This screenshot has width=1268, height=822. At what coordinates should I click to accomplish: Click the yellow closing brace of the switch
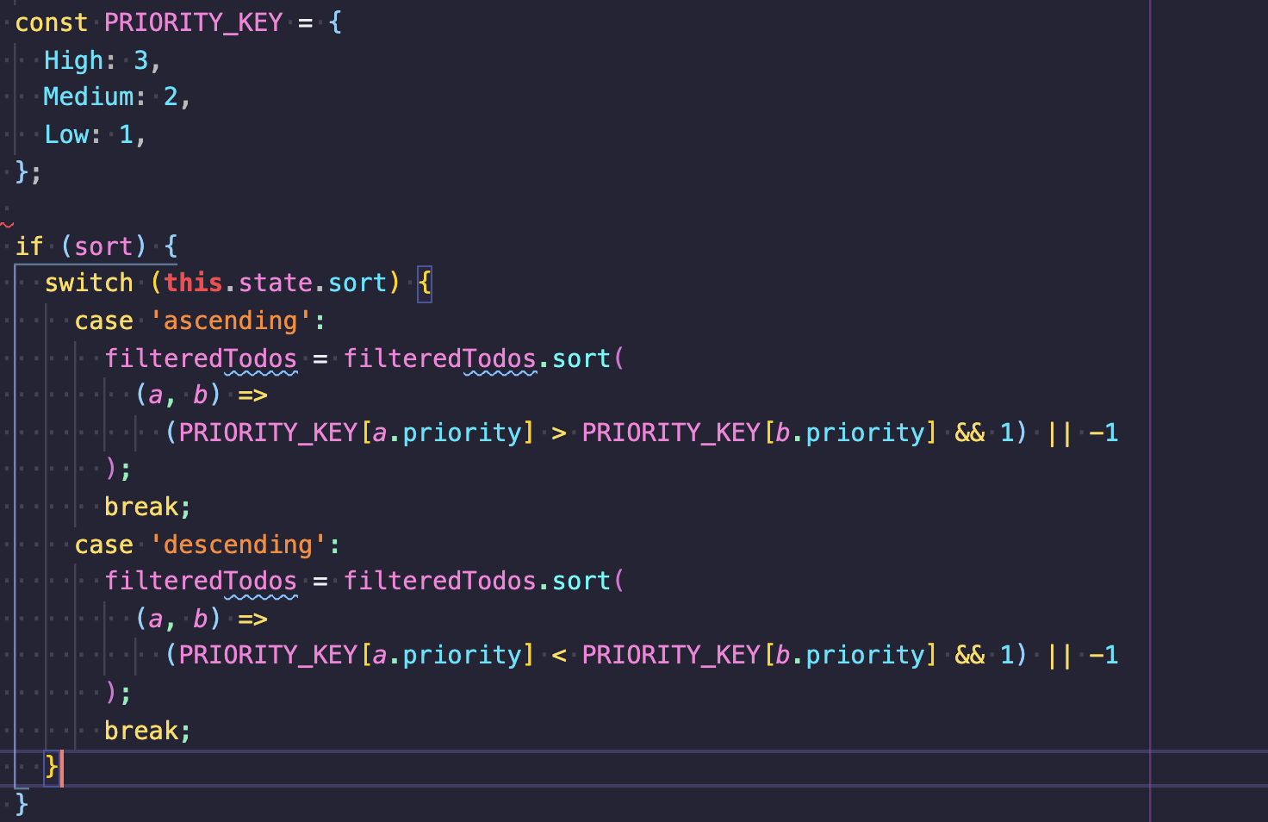tap(52, 766)
